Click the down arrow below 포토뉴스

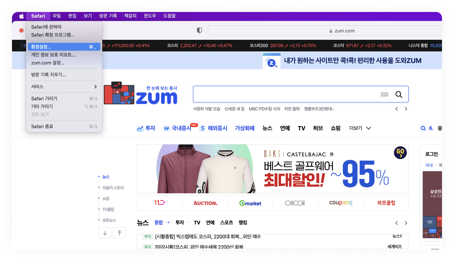pos(105,233)
